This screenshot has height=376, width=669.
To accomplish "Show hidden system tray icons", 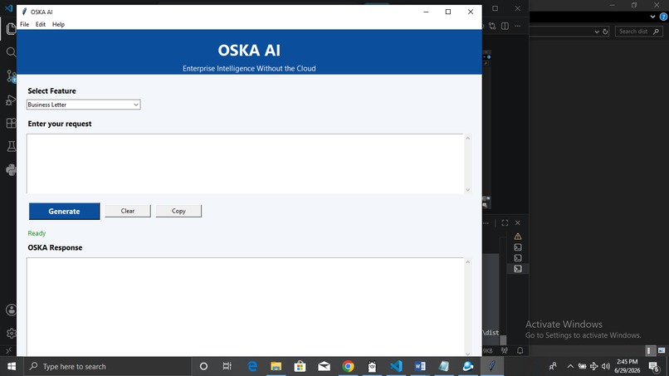I will point(570,366).
